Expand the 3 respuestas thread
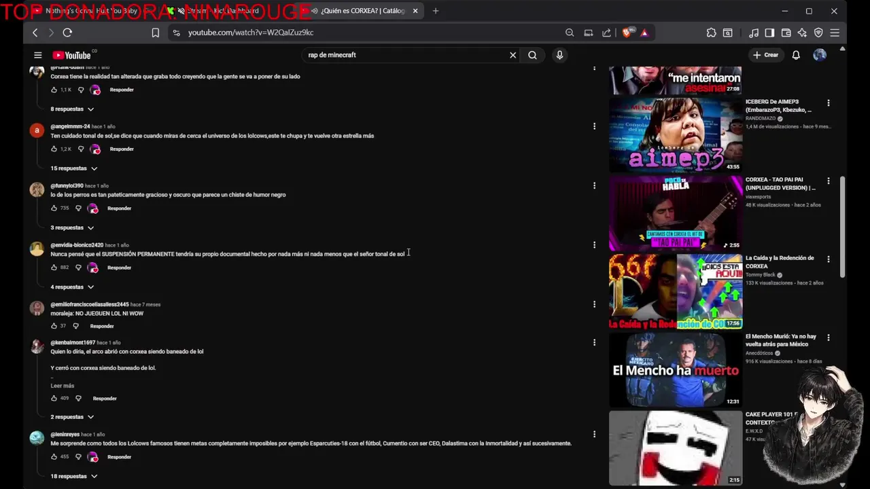 [x=72, y=228]
